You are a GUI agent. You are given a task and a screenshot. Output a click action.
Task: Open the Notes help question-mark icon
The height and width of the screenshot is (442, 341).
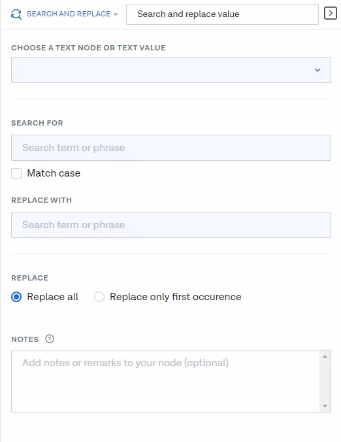50,339
